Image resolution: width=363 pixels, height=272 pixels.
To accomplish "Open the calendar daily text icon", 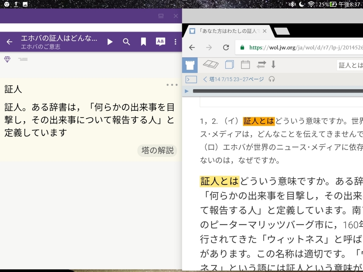I will 245,64.
